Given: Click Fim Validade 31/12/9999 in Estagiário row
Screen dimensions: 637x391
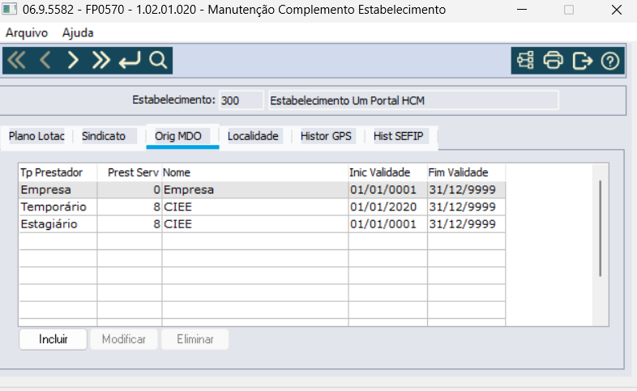Looking at the screenshot, I should [x=466, y=224].
